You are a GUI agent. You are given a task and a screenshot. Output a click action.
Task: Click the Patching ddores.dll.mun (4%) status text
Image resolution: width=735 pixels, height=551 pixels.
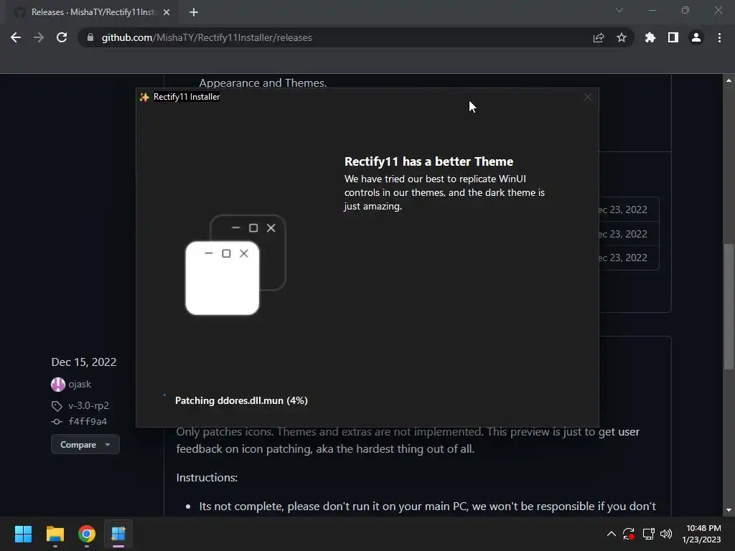tap(241, 400)
